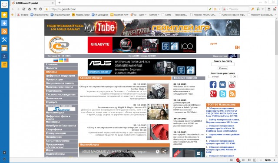The width and height of the screenshot is (278, 163).
Task: Select the Russian flag language
Action: (56, 60)
